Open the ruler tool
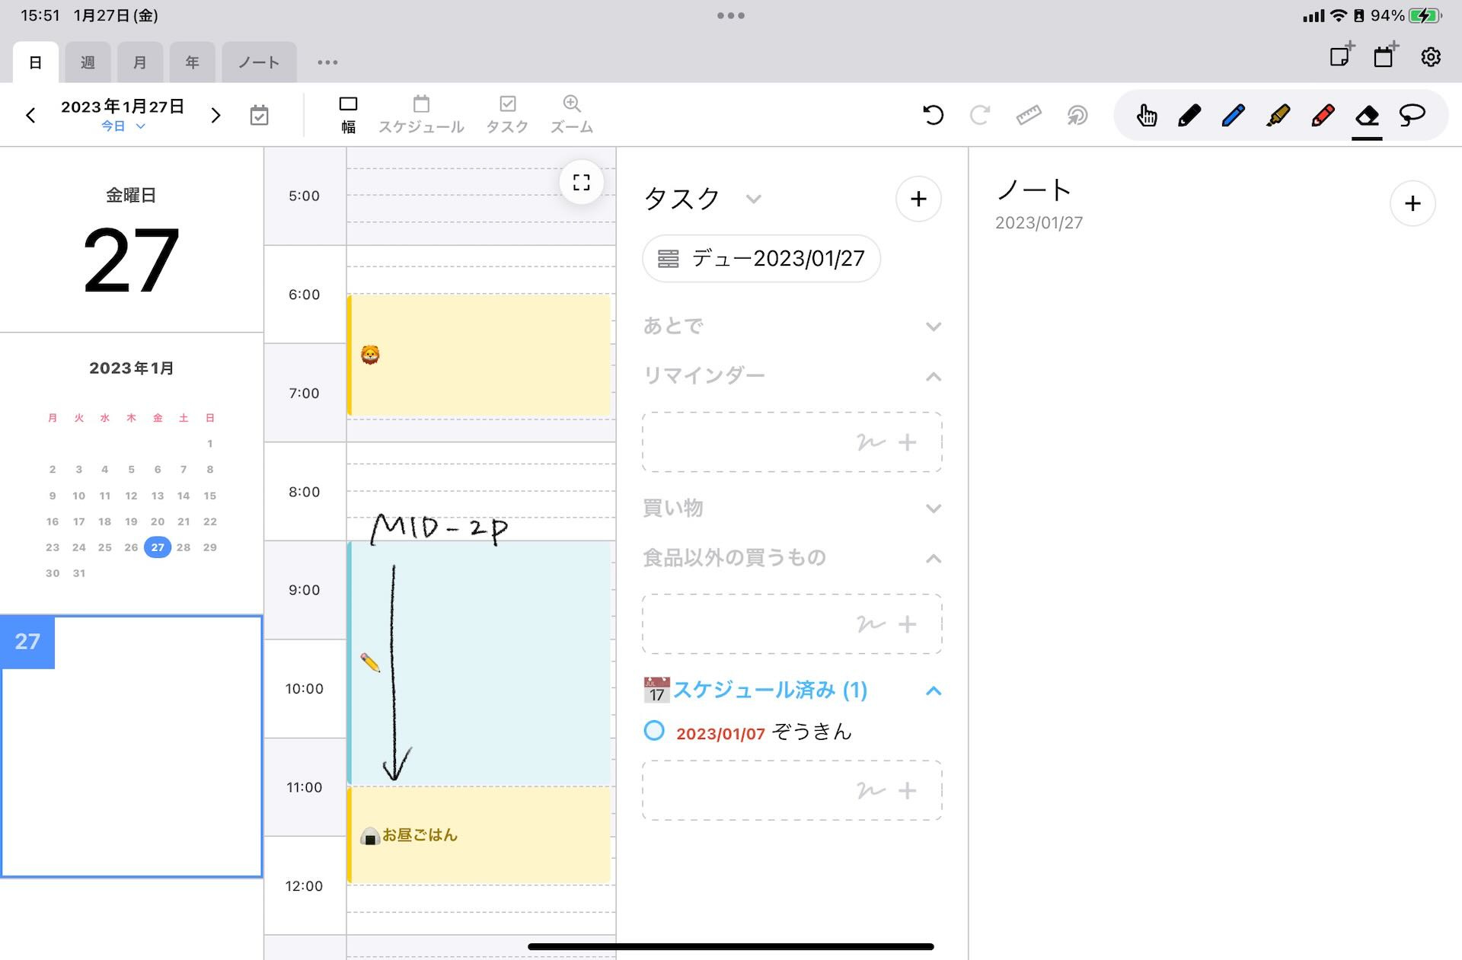This screenshot has width=1462, height=960. click(1028, 115)
